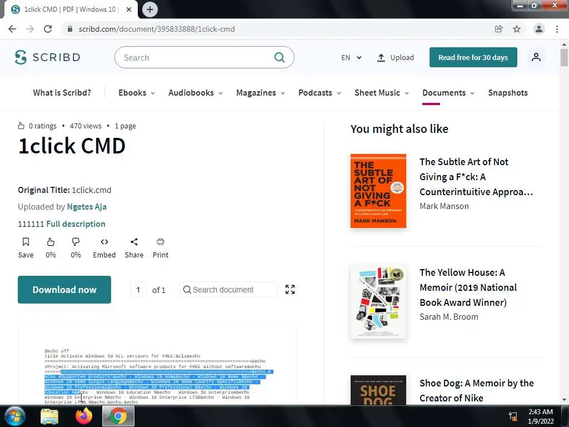Viewport: 569px width, 427px height.
Task: Focus the Search document field
Action: (228, 290)
